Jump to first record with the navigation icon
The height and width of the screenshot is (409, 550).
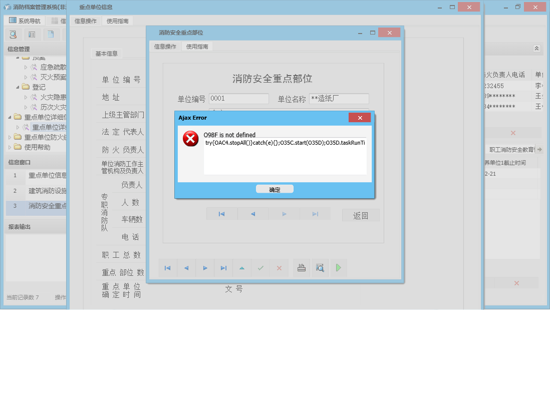(x=168, y=268)
